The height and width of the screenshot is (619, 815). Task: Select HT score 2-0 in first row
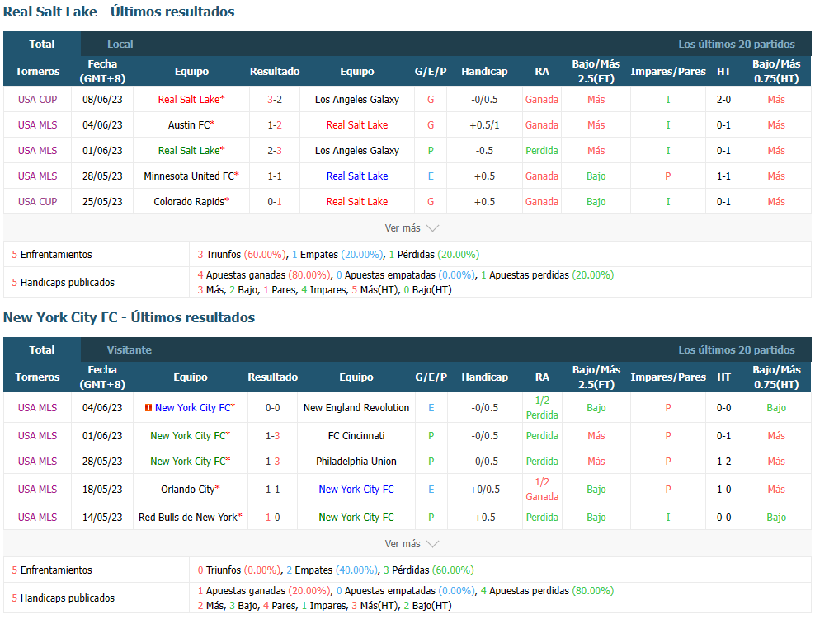pos(723,99)
